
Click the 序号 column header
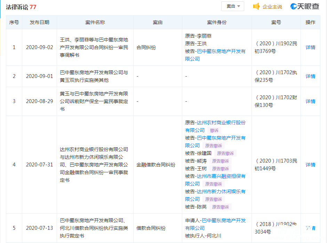[x=14, y=22]
